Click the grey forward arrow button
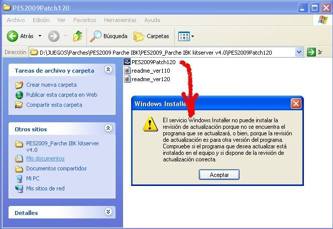Image resolution: width=333 pixels, height=229 pixels. tap(54, 36)
